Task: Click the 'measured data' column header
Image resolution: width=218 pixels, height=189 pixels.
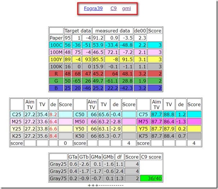Action: (x=113, y=31)
